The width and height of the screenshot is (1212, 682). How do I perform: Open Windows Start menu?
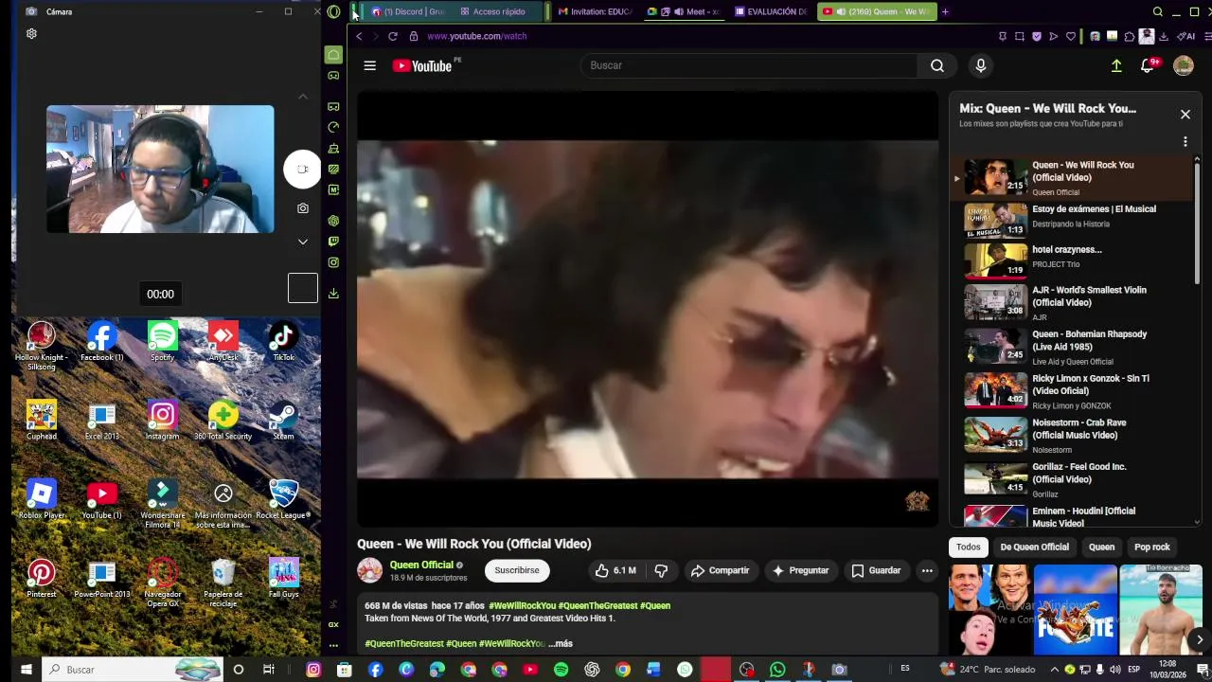[27, 670]
